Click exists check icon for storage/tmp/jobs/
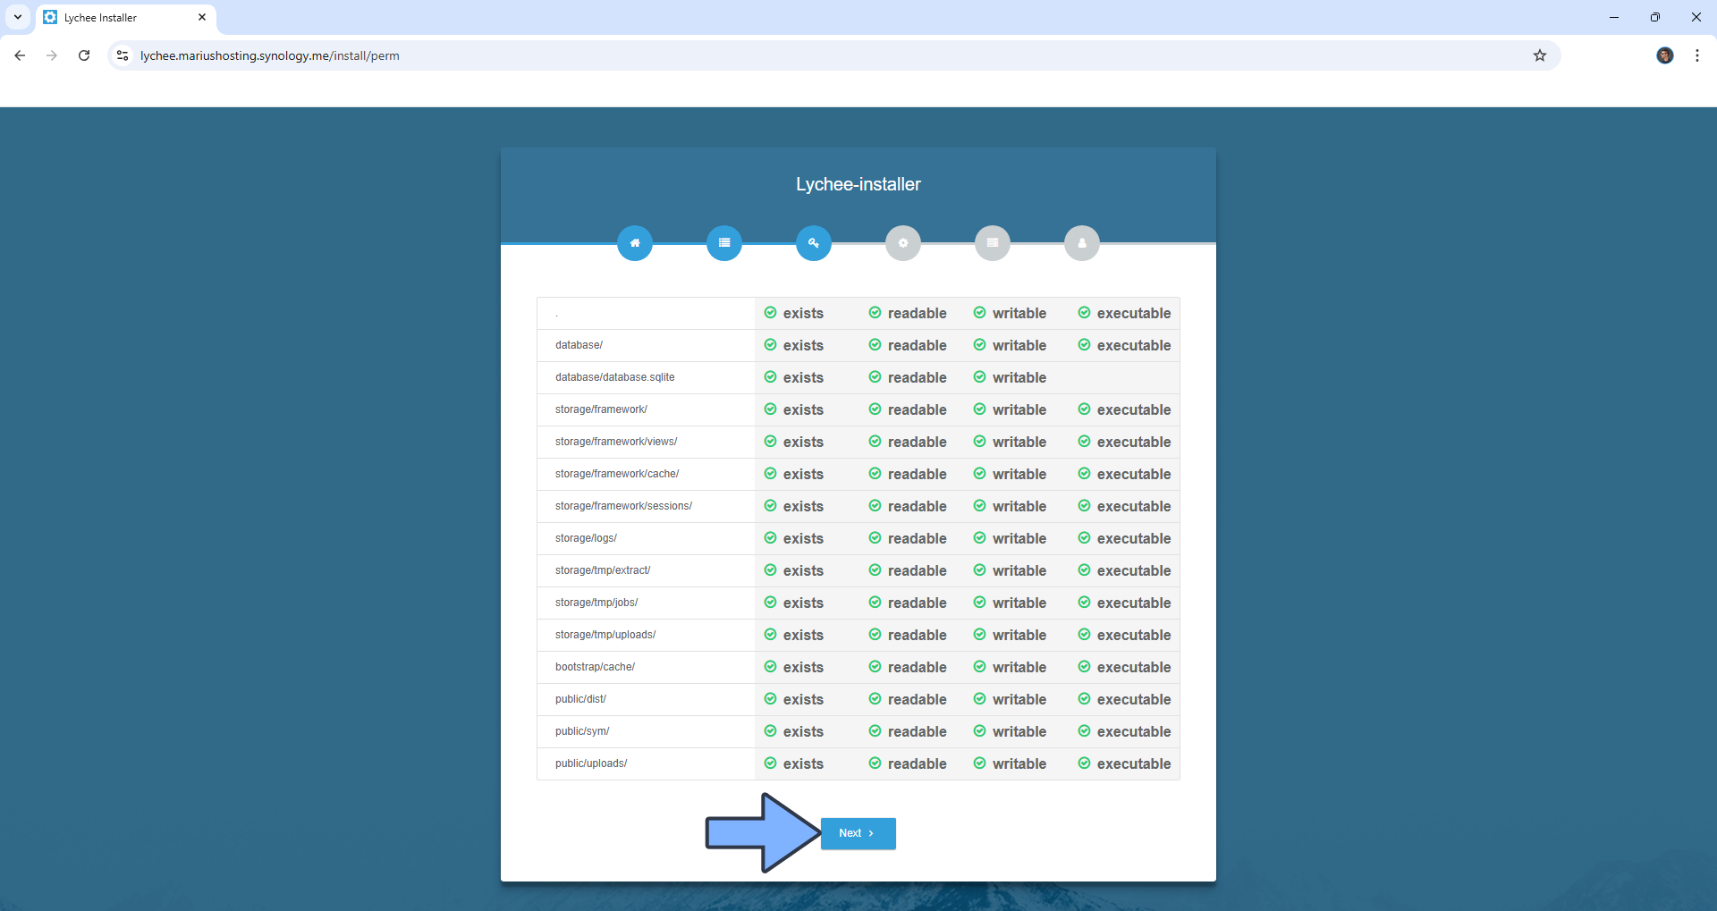 770,603
